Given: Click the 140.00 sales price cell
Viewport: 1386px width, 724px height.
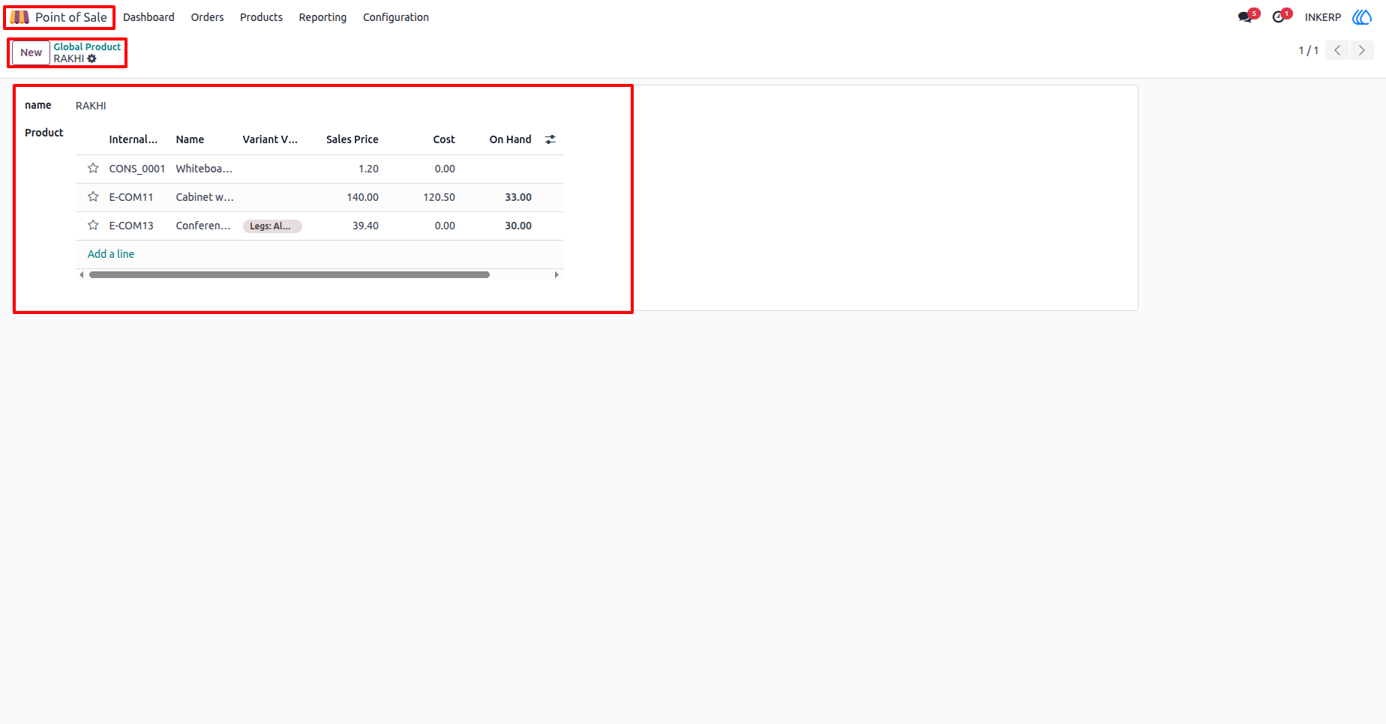Looking at the screenshot, I should pos(362,197).
